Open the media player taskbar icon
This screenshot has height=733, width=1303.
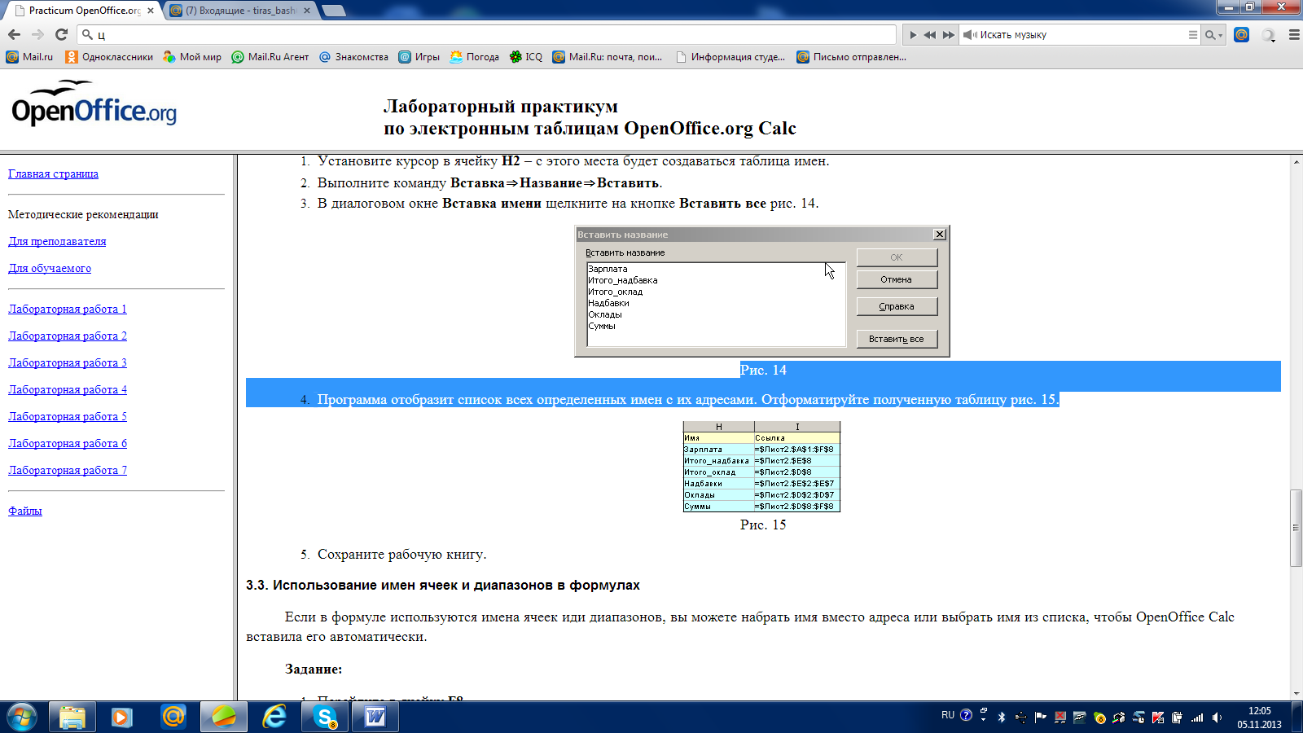point(122,717)
